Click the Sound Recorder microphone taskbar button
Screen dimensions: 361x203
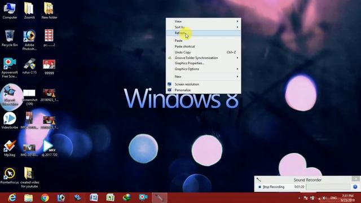click(159, 198)
